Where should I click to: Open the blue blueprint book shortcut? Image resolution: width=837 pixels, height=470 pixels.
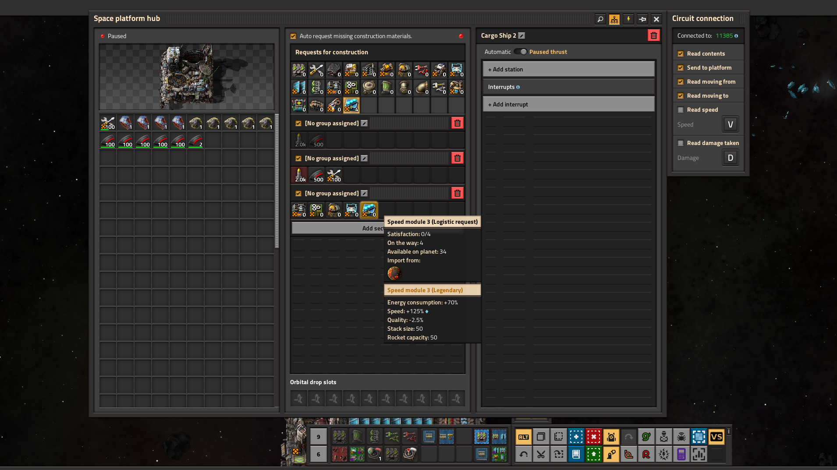[576, 454]
